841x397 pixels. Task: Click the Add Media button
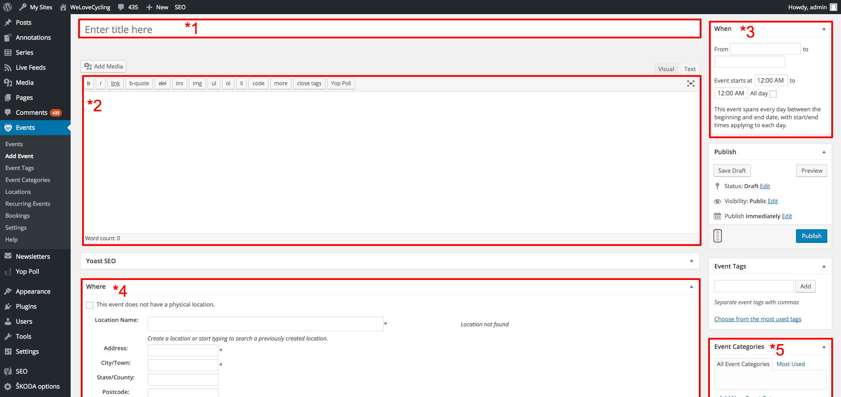tap(103, 66)
